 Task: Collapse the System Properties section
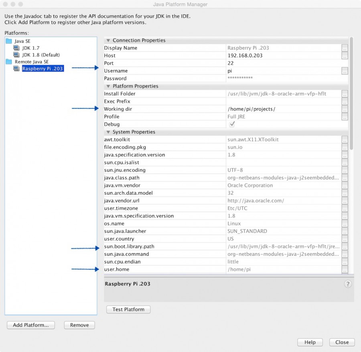[x=108, y=132]
